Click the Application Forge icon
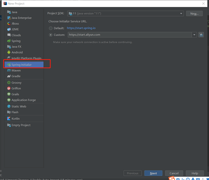This screenshot has height=180, width=209. tap(9, 100)
